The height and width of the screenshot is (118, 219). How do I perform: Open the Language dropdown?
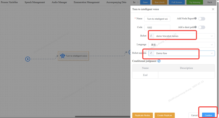(182, 45)
